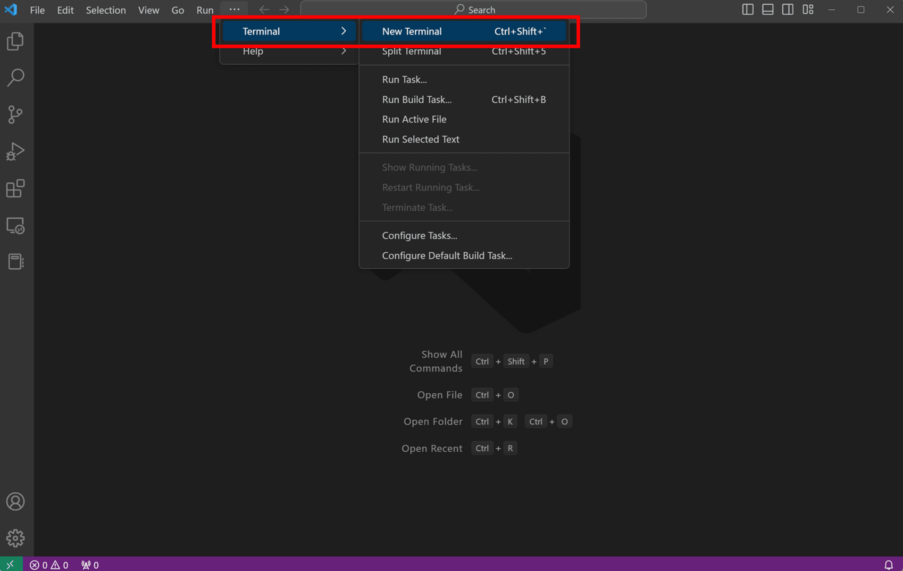
Task: Open the Customize Layout button
Action: pos(808,9)
